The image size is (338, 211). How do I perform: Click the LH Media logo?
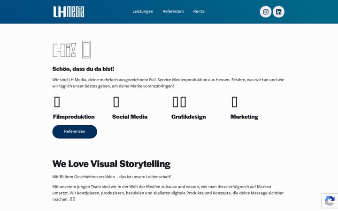[x=69, y=12]
